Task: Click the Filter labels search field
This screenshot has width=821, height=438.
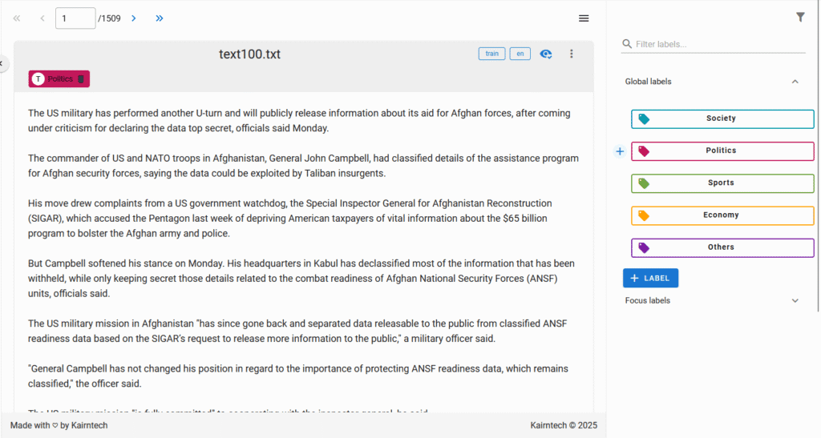Action: tap(718, 44)
